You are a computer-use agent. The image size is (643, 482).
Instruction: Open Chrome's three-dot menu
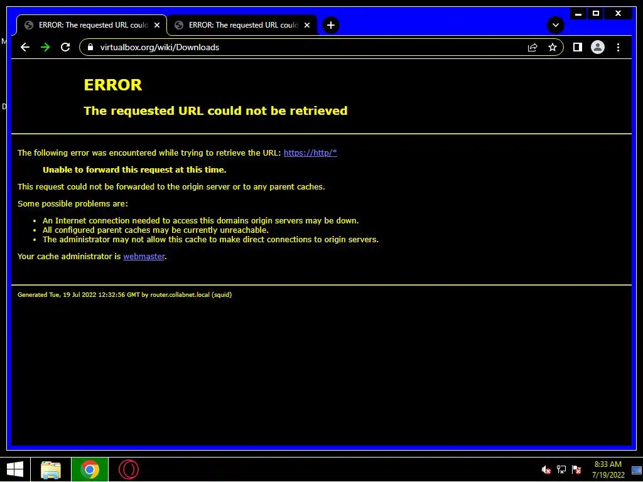coord(618,47)
